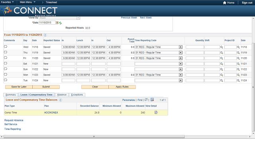Open calendar picker next to Date field
Image resolution: width=255 pixels, height=143 pixels.
coord(57,23)
